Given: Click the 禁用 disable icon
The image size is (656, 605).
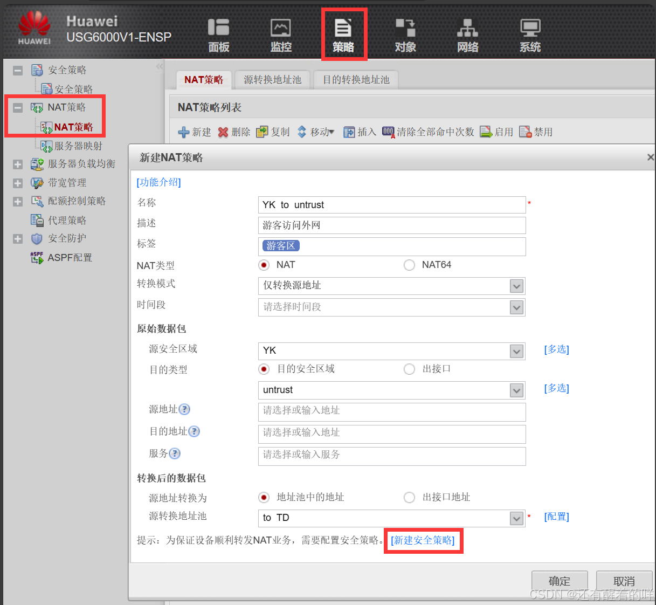Looking at the screenshot, I should point(526,132).
